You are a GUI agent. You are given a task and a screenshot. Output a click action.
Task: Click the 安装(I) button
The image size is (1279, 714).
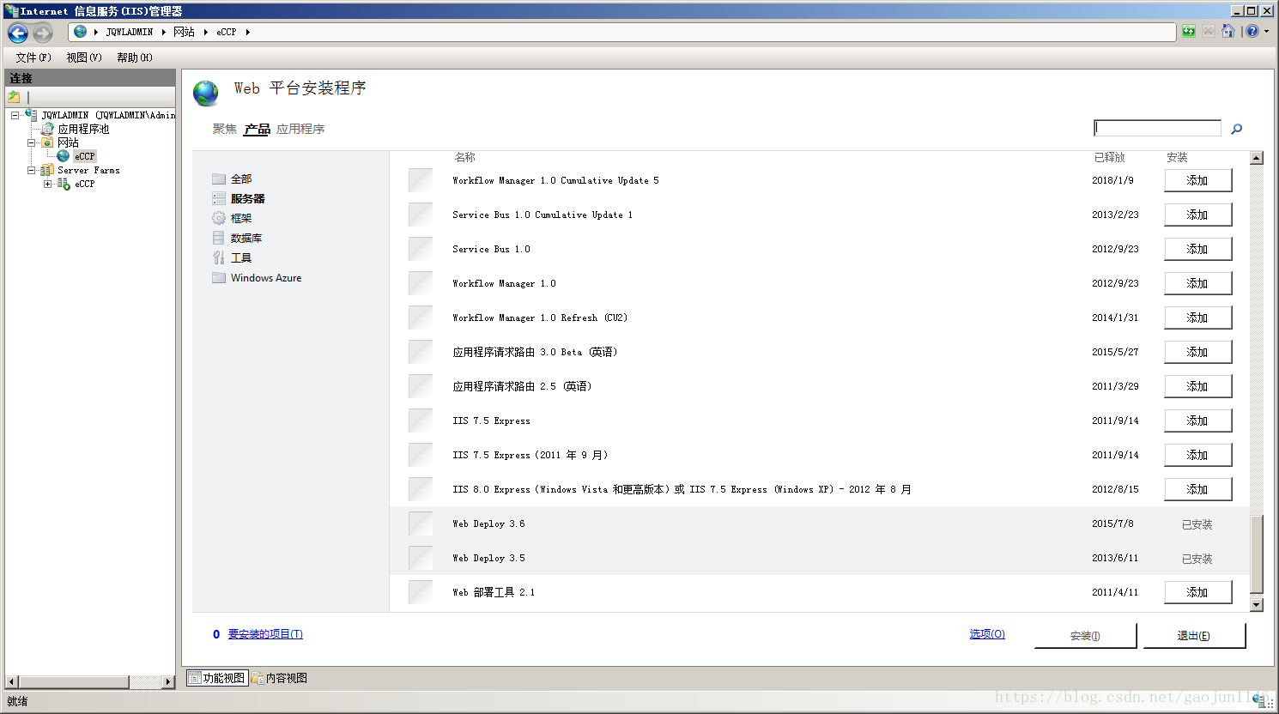[1085, 636]
